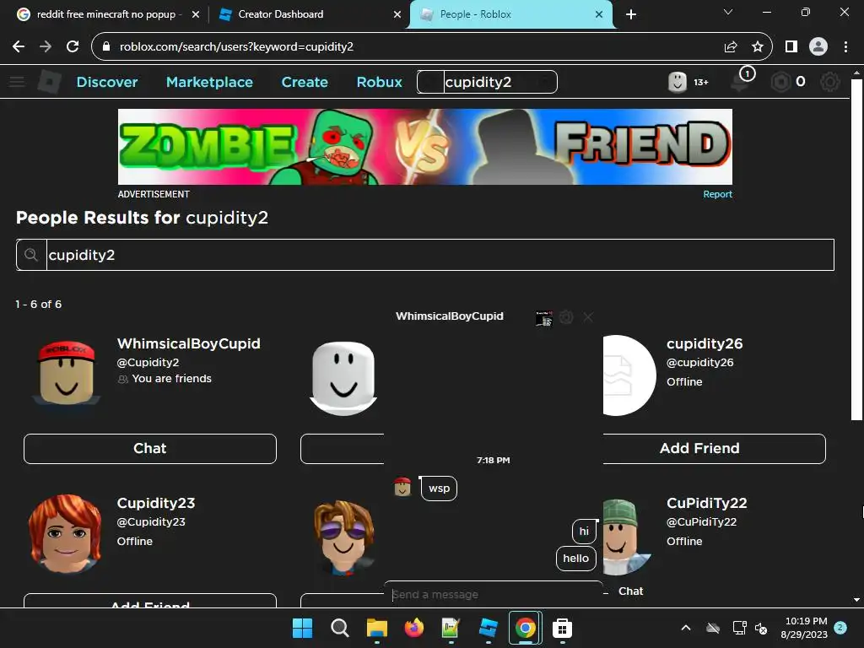864x648 pixels.
Task: Open the taskbar clock and date
Action: (804, 628)
